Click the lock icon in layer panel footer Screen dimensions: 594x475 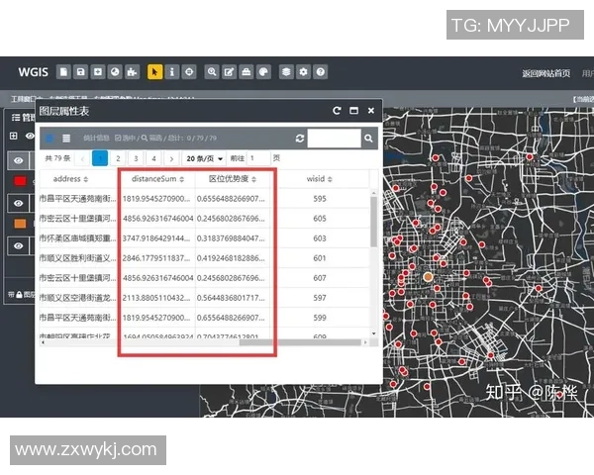pos(19,294)
